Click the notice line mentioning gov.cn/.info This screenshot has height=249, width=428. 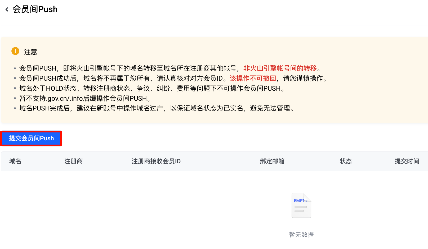(85, 99)
